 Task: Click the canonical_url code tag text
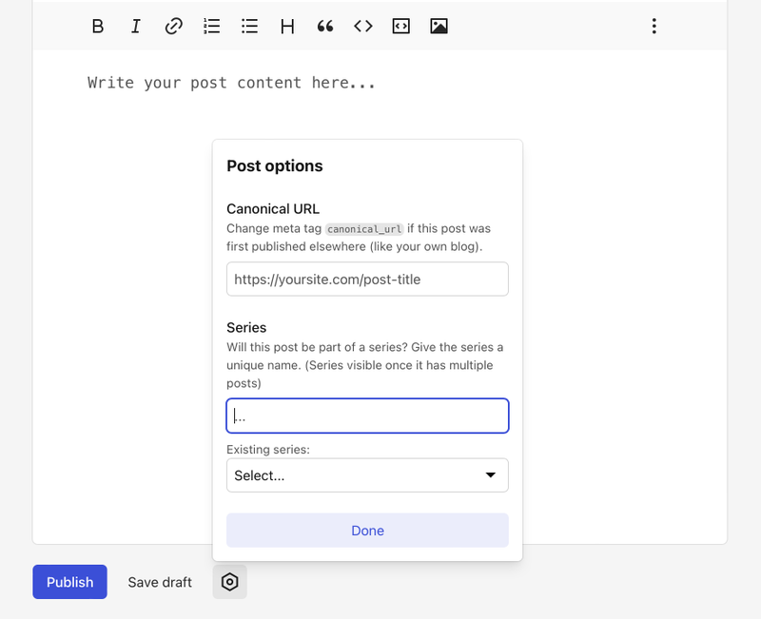(x=364, y=229)
